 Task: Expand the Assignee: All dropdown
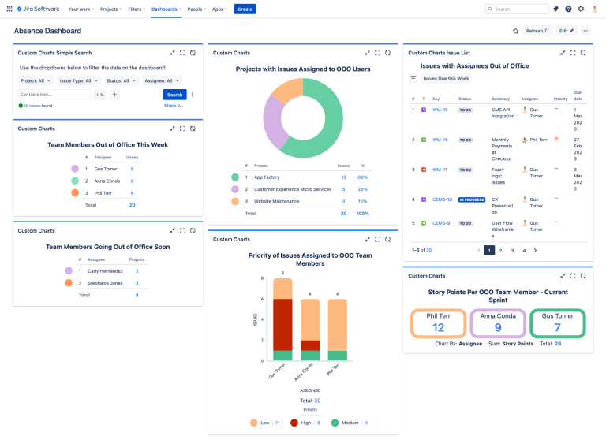[x=162, y=80]
